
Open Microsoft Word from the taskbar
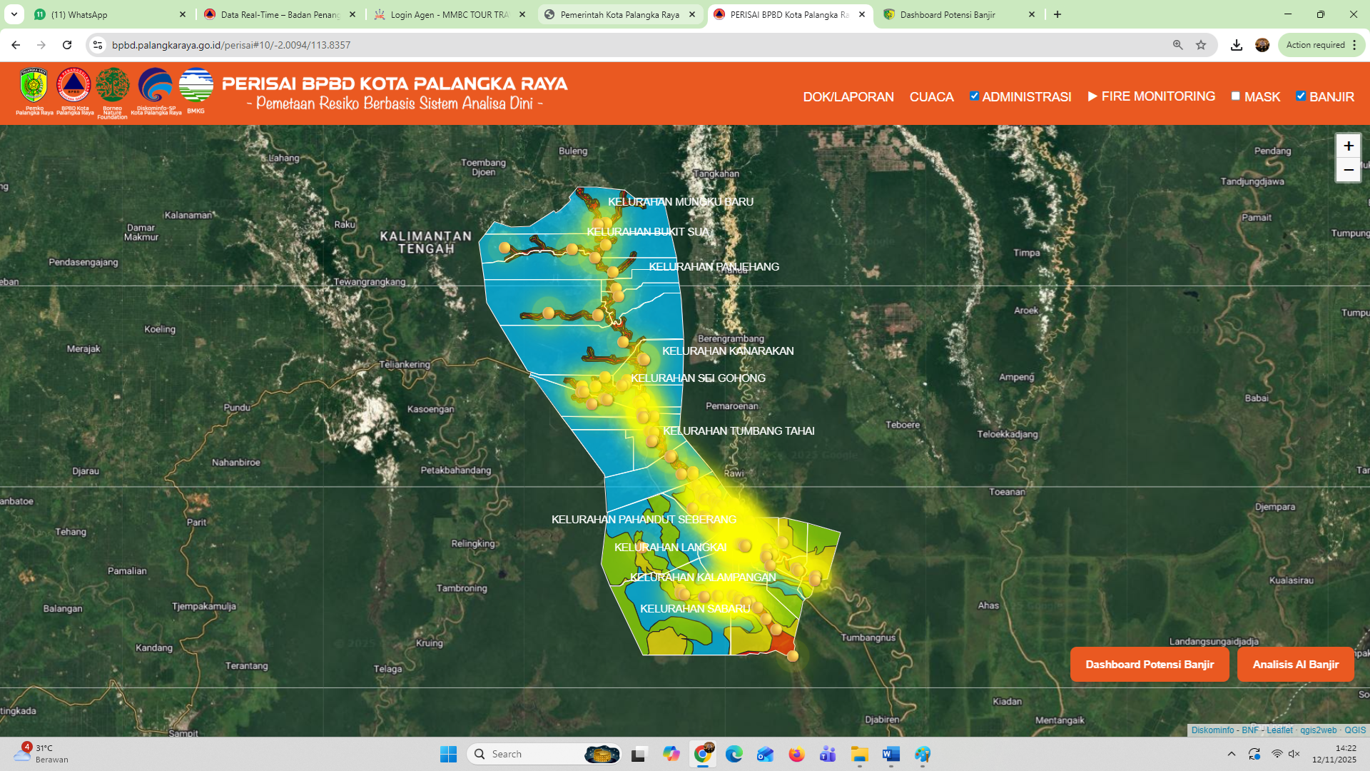coord(890,754)
